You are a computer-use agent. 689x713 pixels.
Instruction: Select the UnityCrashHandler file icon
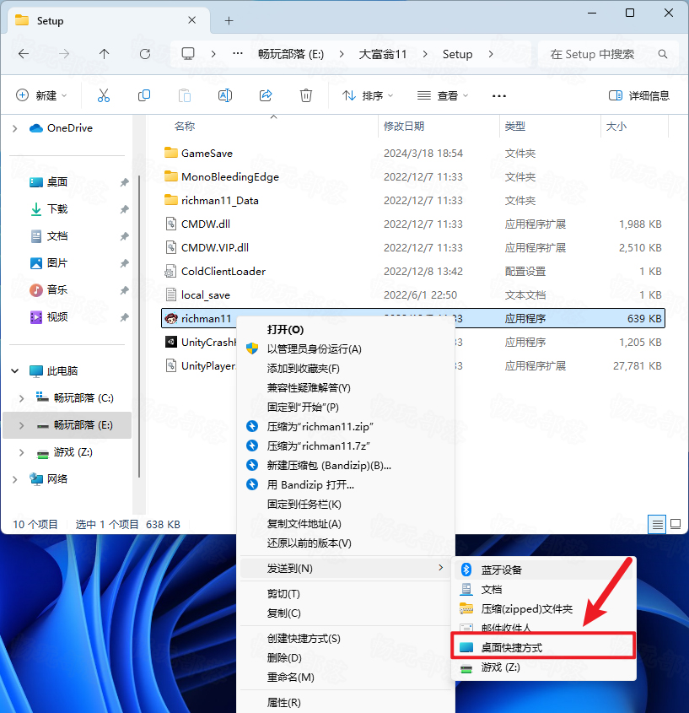[171, 342]
